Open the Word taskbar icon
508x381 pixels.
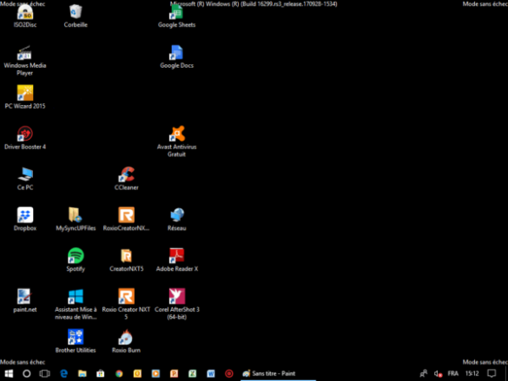pyautogui.click(x=211, y=373)
